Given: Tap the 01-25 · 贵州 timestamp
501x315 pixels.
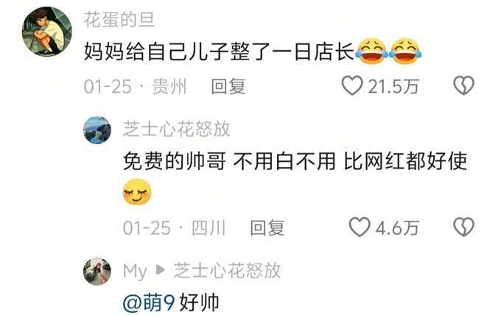Looking at the screenshot, I should point(135,87).
